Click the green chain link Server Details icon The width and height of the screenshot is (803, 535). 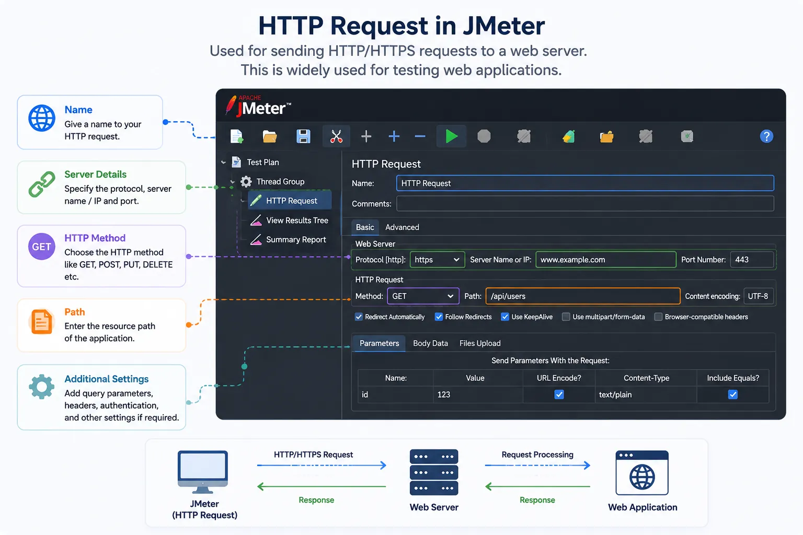(x=42, y=184)
